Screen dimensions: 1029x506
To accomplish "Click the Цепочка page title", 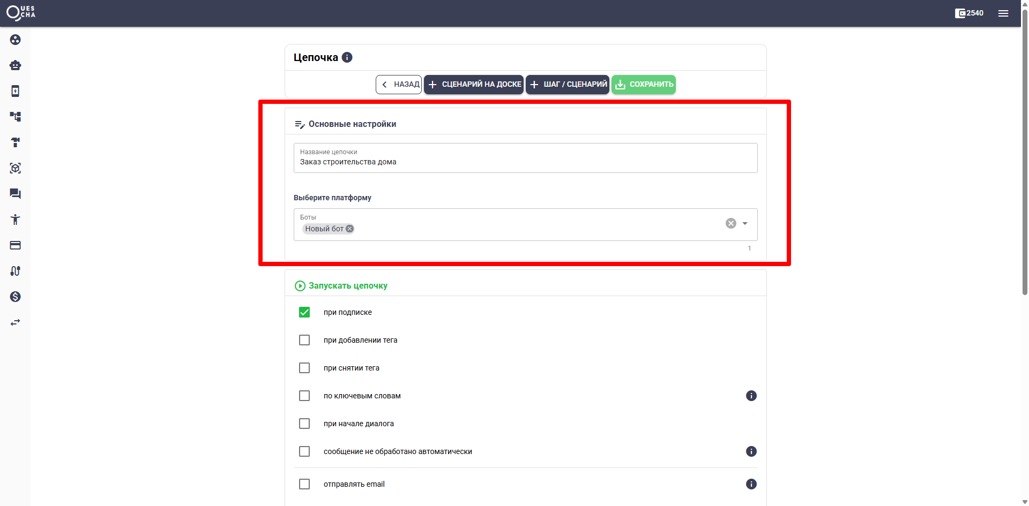I will [x=316, y=57].
